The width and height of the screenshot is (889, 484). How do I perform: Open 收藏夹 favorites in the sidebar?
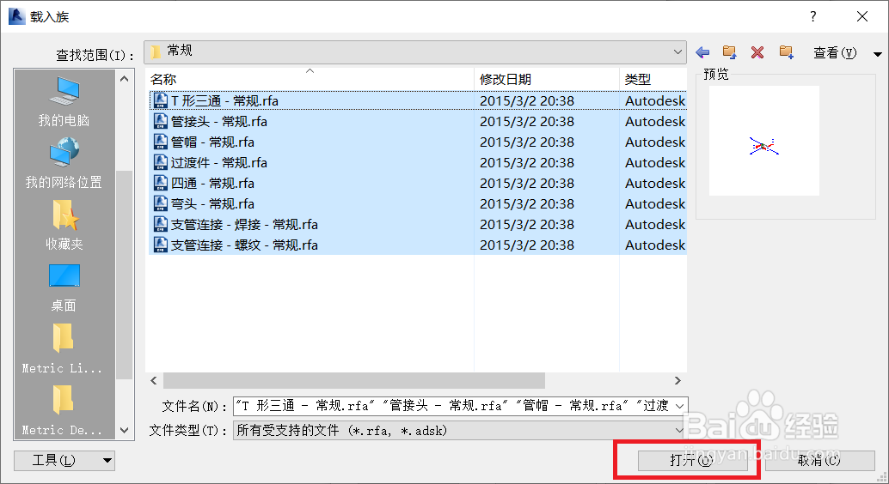click(64, 226)
